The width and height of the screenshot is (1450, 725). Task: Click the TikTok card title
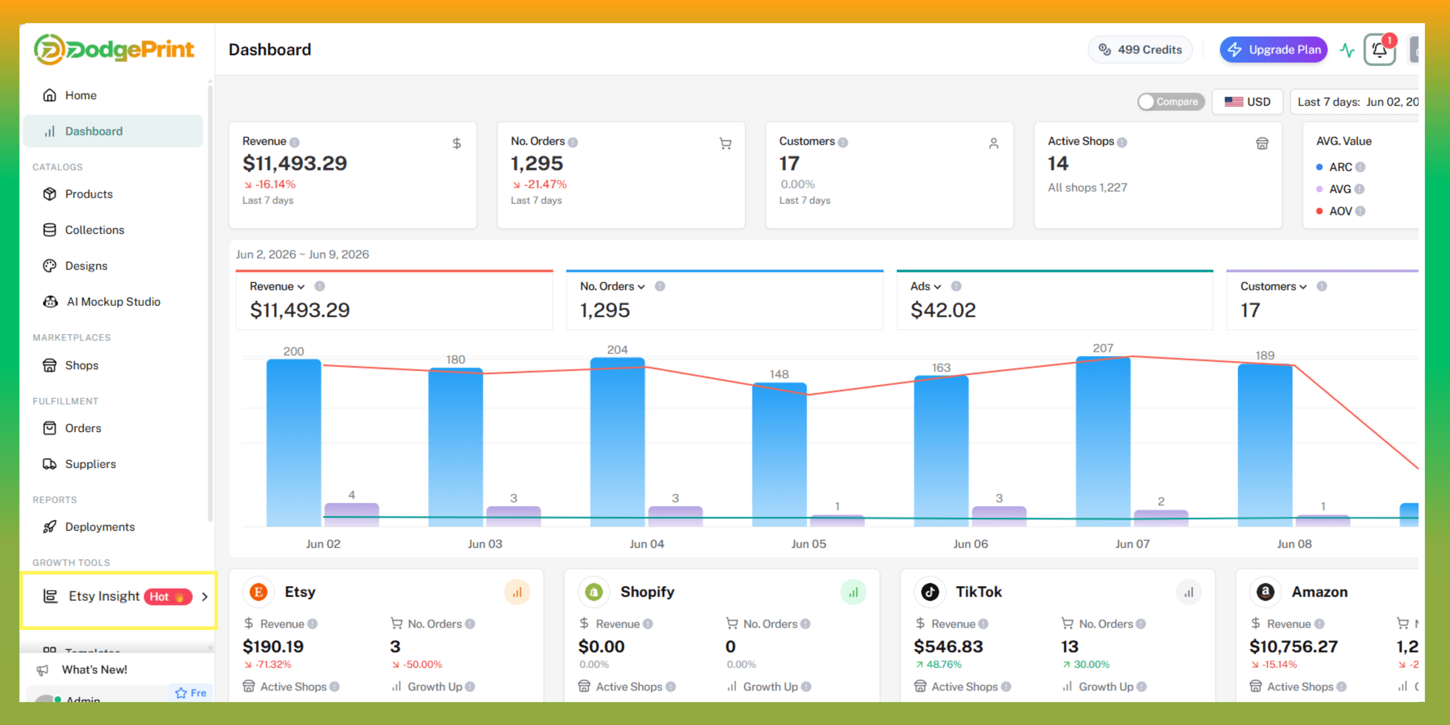coord(979,592)
